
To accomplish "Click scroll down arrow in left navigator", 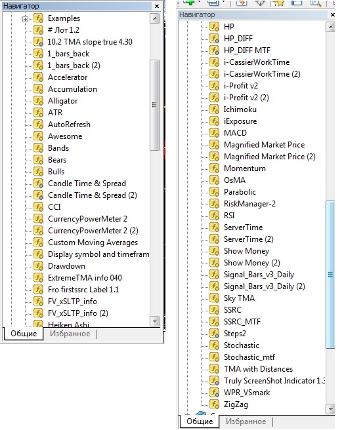I will tap(155, 321).
